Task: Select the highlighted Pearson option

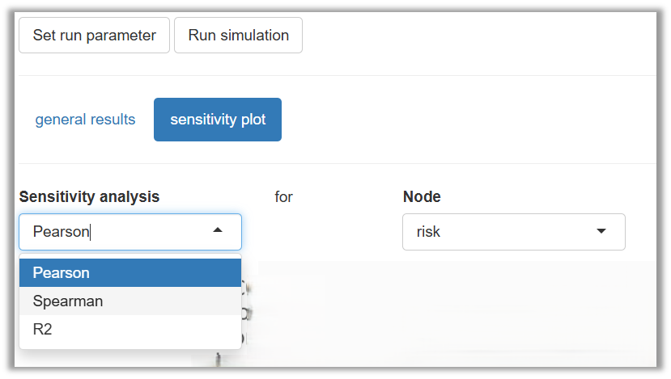Action: point(130,273)
